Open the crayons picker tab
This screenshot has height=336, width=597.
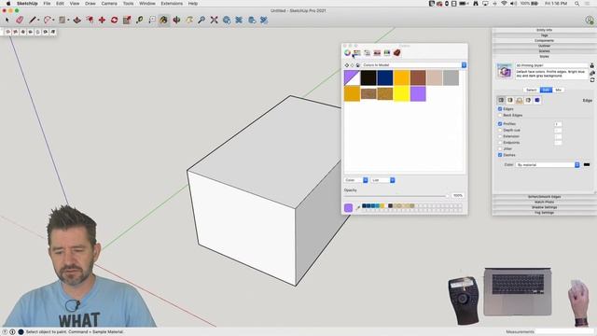(x=387, y=53)
